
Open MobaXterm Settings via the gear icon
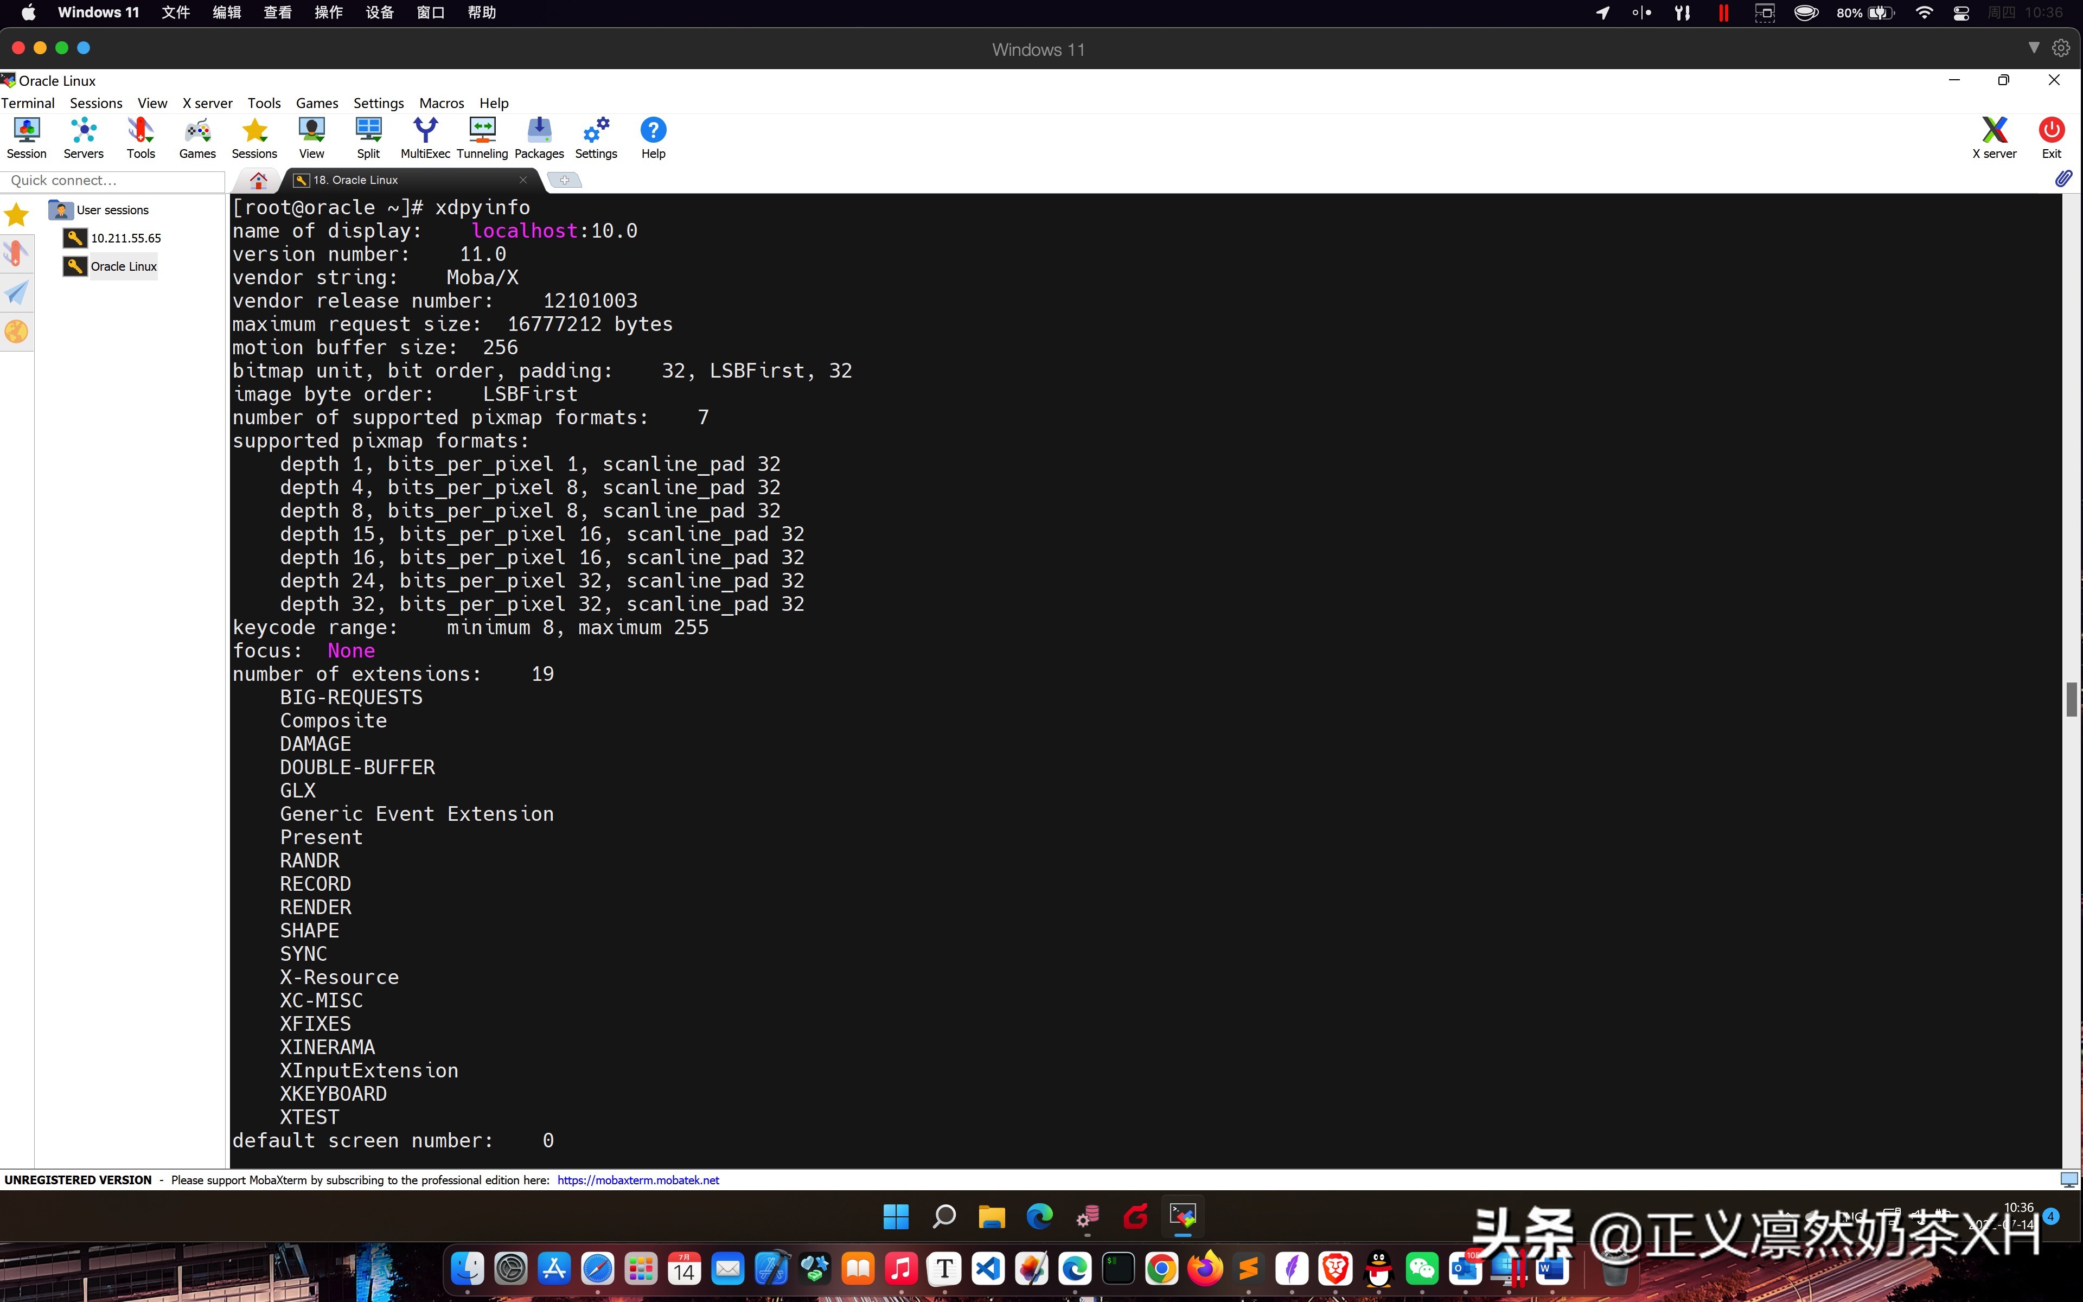pos(596,136)
